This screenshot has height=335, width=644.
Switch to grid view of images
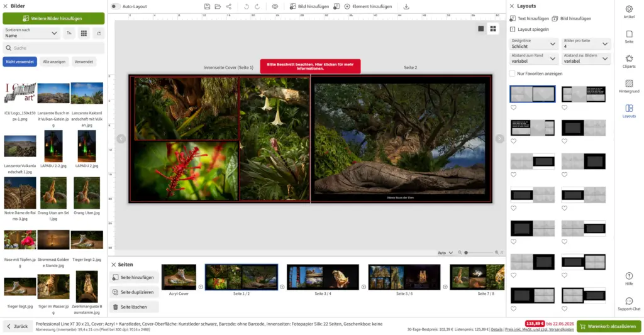pos(84,33)
